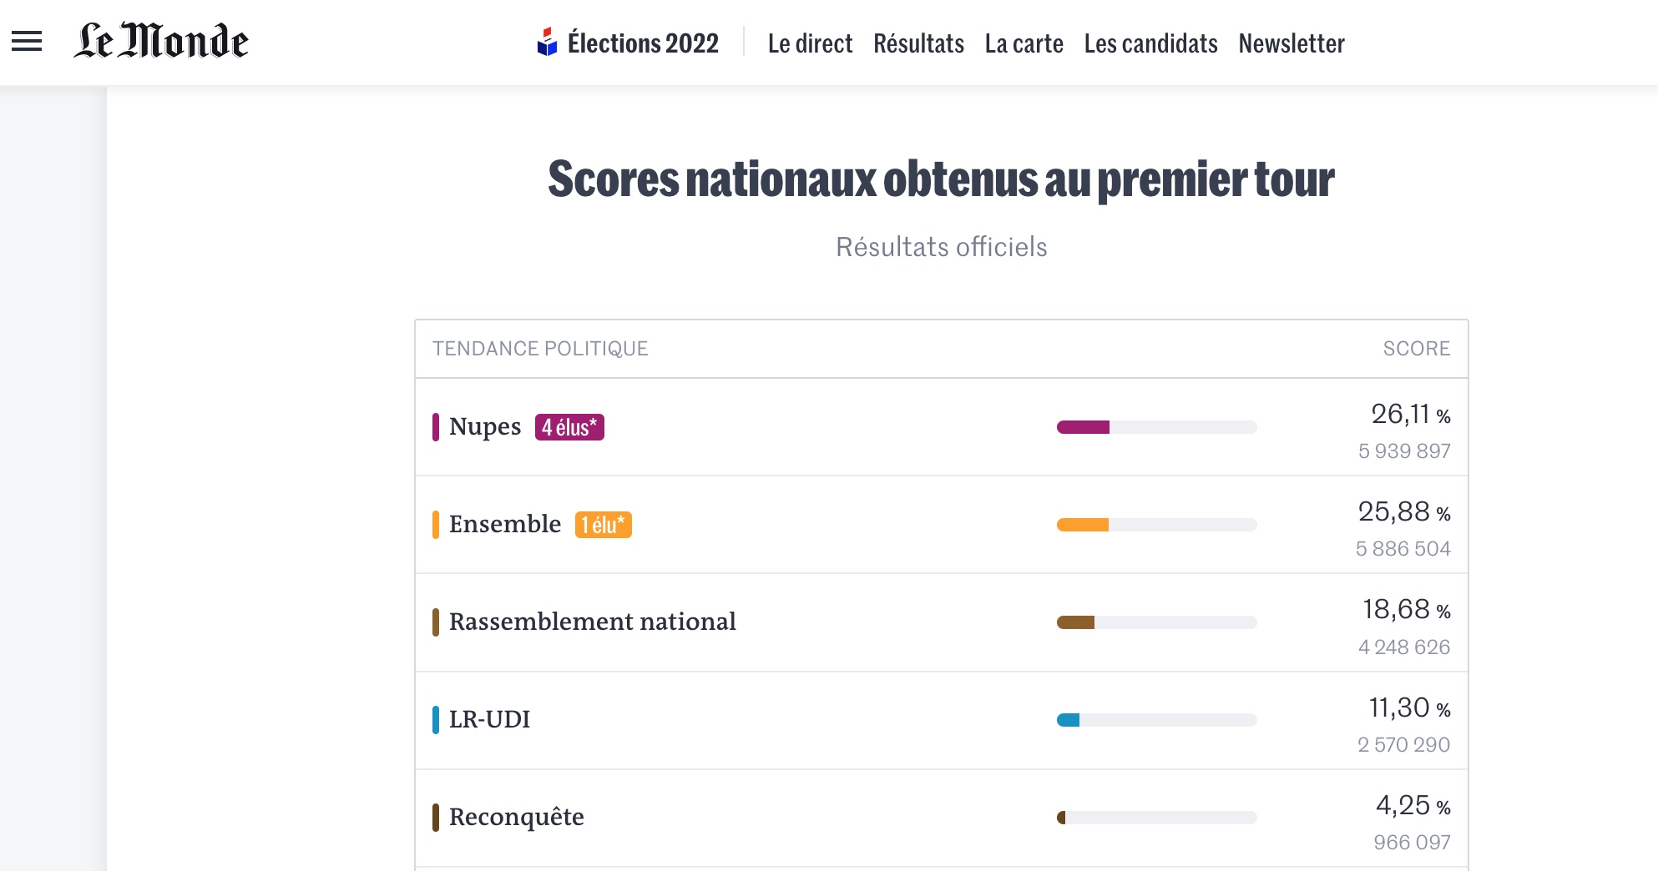Open the Élections 2022 section
This screenshot has width=1658, height=871.
pyautogui.click(x=643, y=43)
